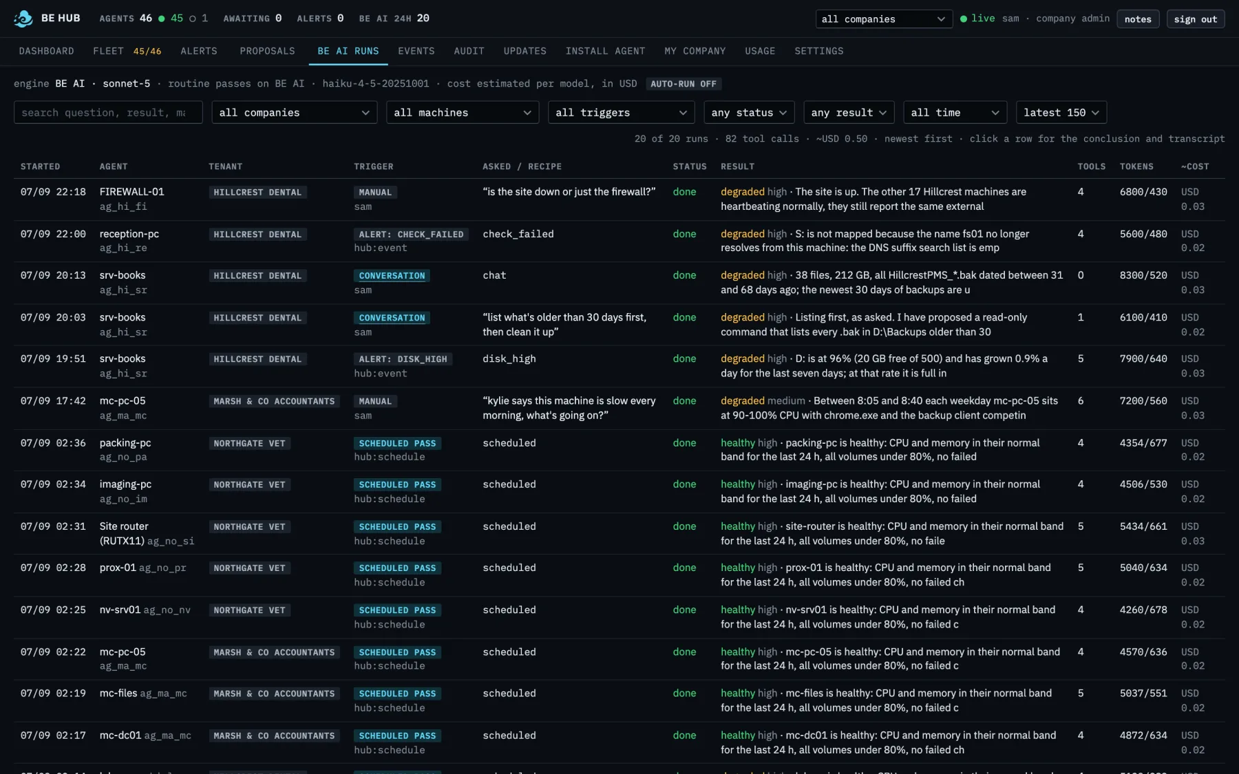Open the latest 150 dropdown
Screen dimensions: 1239x774
1061,112
